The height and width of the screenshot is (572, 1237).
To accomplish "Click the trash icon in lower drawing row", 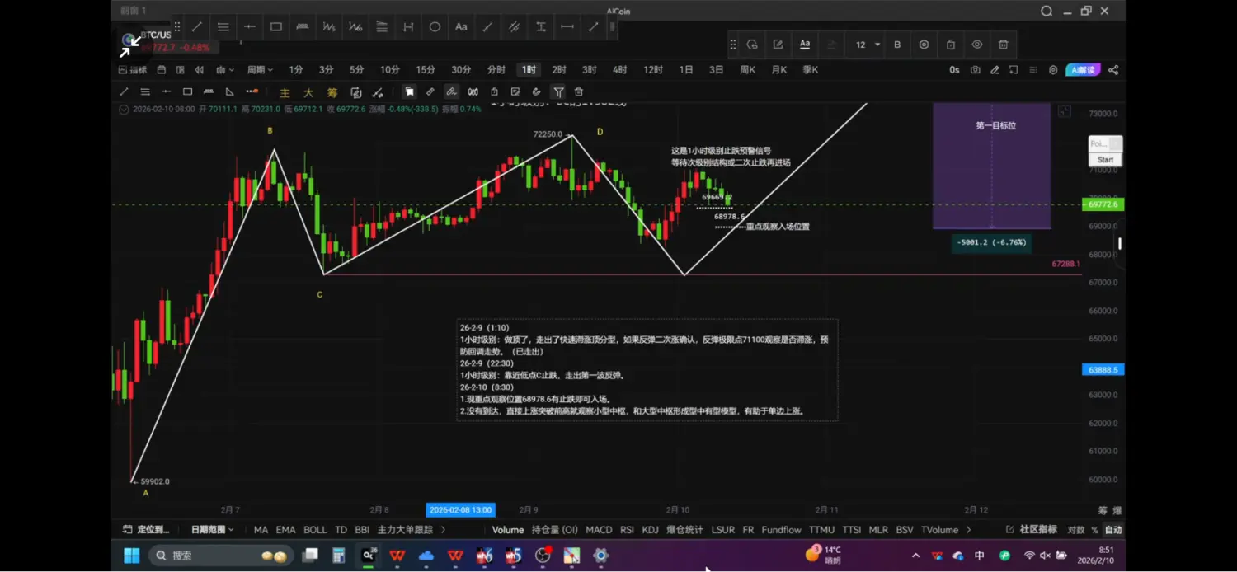I will (x=579, y=92).
